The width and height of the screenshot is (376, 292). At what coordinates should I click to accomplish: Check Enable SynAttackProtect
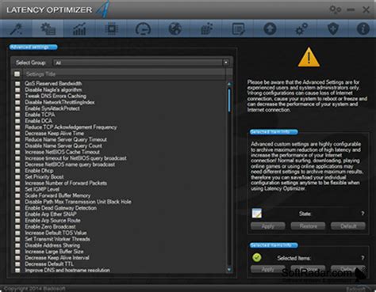tap(17, 108)
